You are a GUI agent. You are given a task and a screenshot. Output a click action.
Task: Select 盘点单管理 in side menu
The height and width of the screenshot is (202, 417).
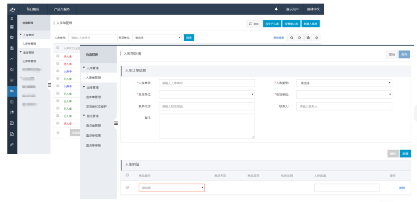93,126
